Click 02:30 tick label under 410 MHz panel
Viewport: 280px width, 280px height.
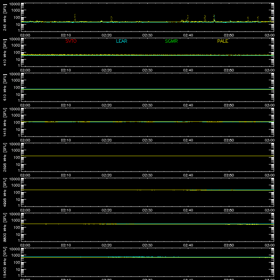tap(147, 70)
